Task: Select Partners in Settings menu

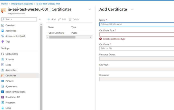Action: (9, 81)
